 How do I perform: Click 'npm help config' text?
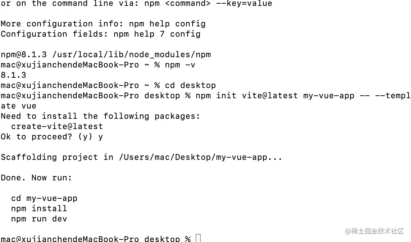[167, 24]
